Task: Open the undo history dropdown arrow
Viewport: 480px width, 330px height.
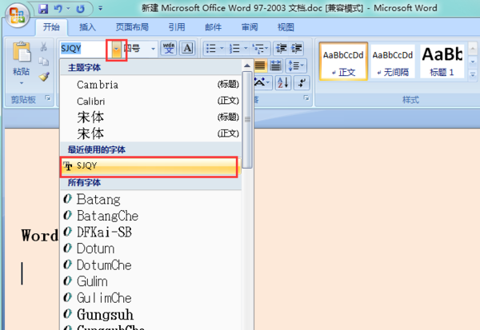Action: [68, 9]
